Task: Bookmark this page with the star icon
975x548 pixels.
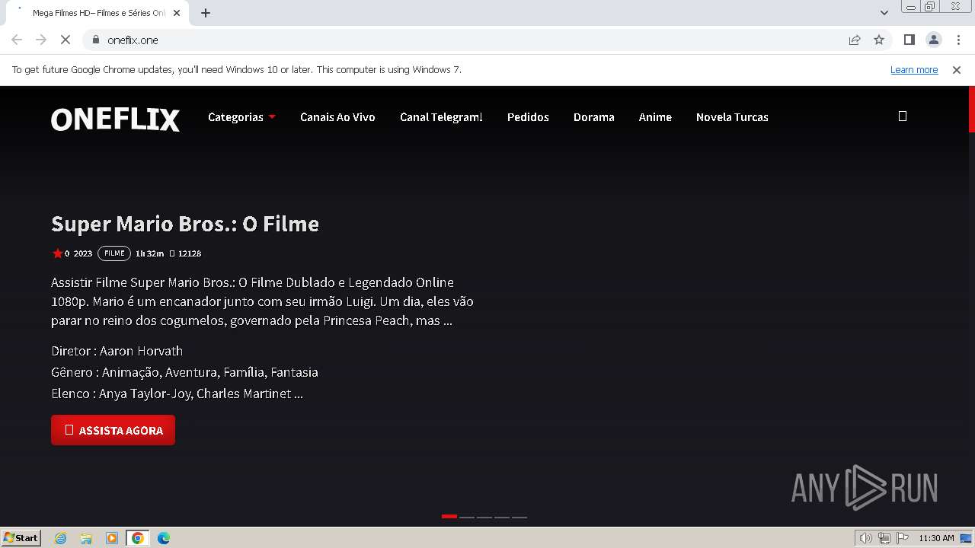Action: 879,40
